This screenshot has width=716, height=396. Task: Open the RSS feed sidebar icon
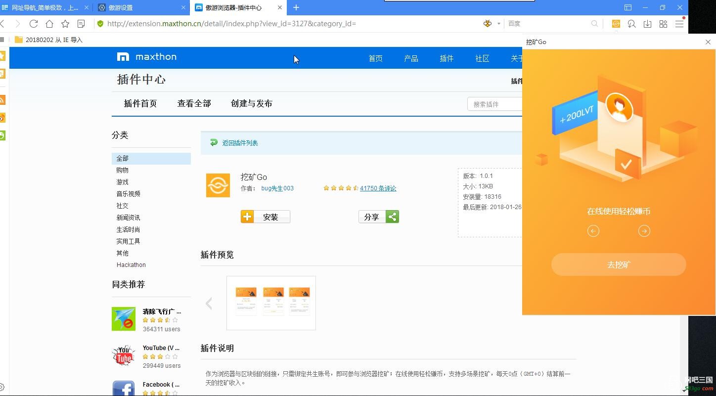tap(2, 100)
